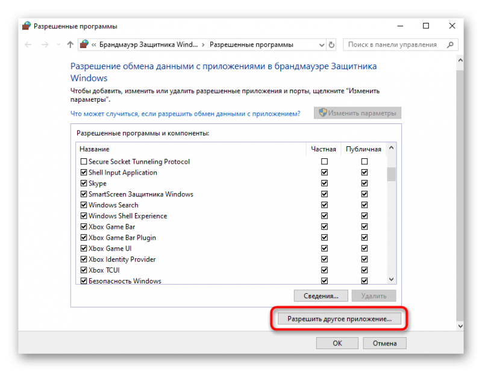Select the Shell Input Application row text
482x372 pixels.
[123, 173]
